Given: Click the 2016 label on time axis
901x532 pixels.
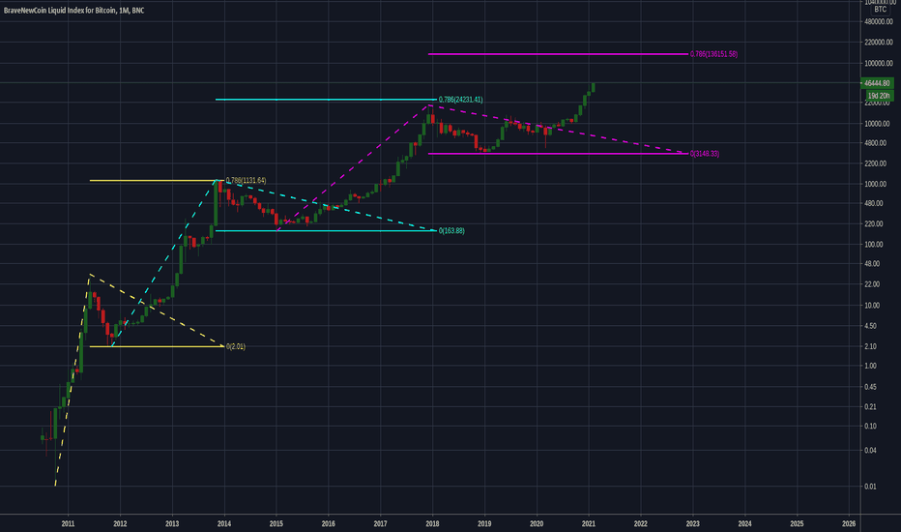Looking at the screenshot, I should [328, 523].
